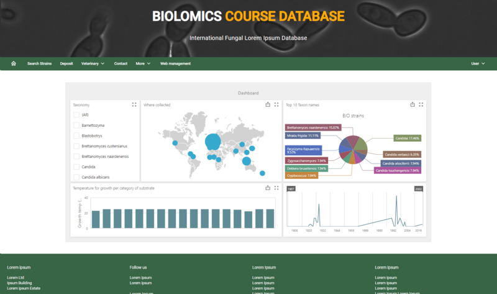The width and height of the screenshot is (497, 294).
Task: Click the Candida verbasci 6.35% label
Action: [x=402, y=154]
